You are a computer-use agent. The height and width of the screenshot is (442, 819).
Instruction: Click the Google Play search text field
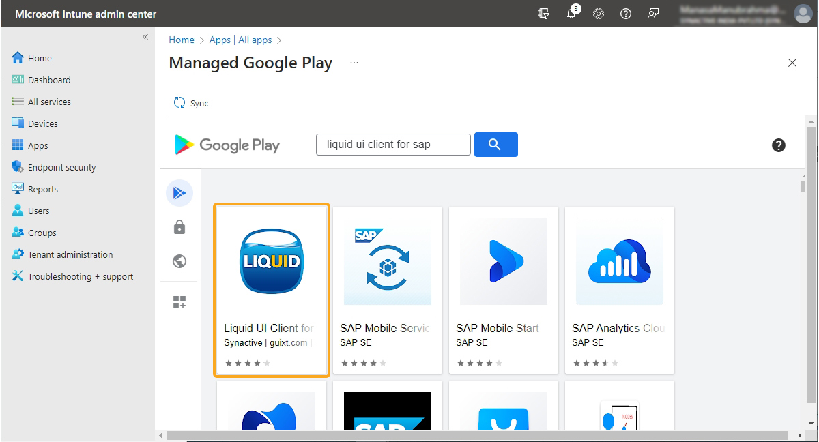[x=393, y=145]
